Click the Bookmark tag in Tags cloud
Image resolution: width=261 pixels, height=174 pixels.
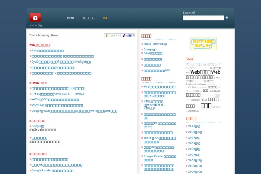tap(191, 84)
